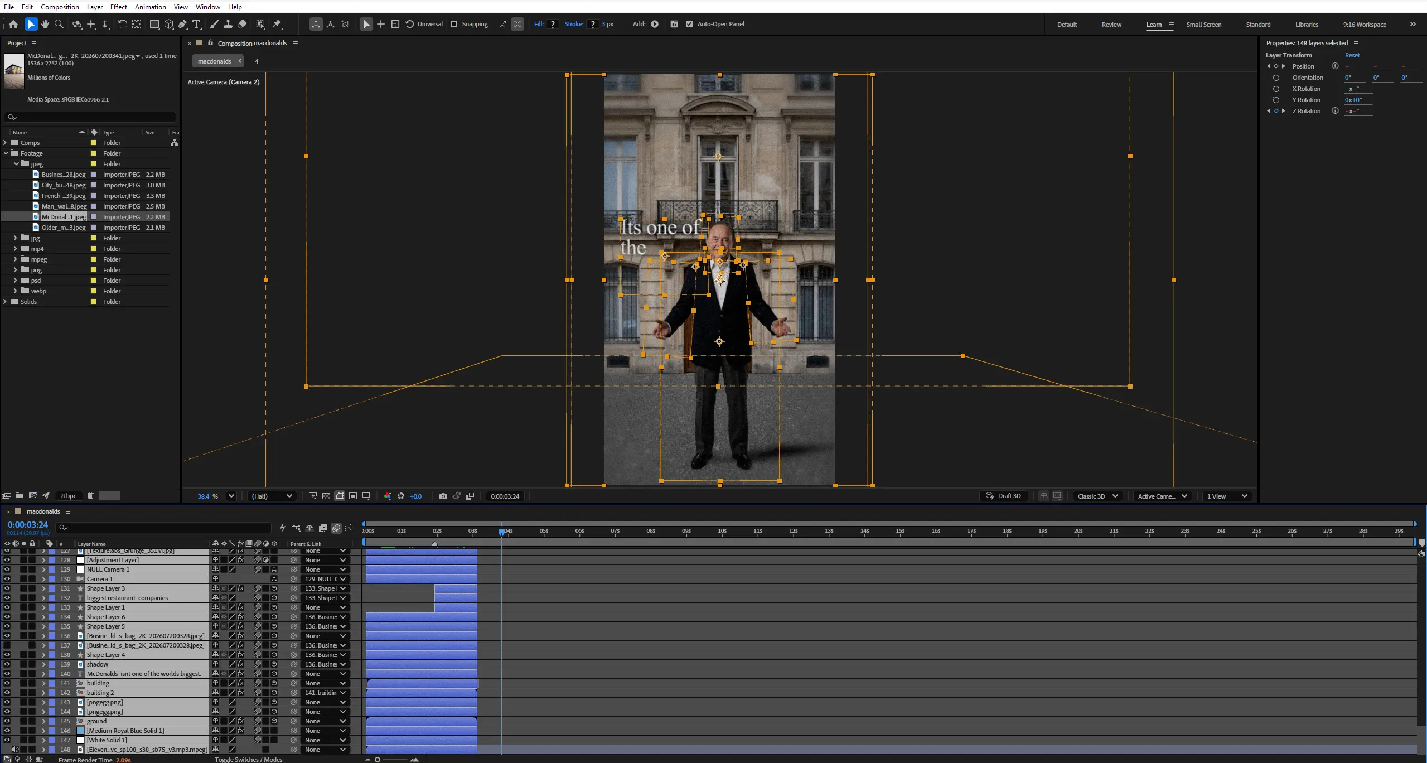Expand the mp4 folder

[16, 249]
